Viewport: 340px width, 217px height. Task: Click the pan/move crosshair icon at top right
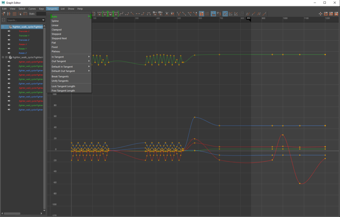tap(320, 14)
